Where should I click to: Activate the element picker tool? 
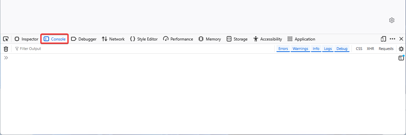point(6,39)
